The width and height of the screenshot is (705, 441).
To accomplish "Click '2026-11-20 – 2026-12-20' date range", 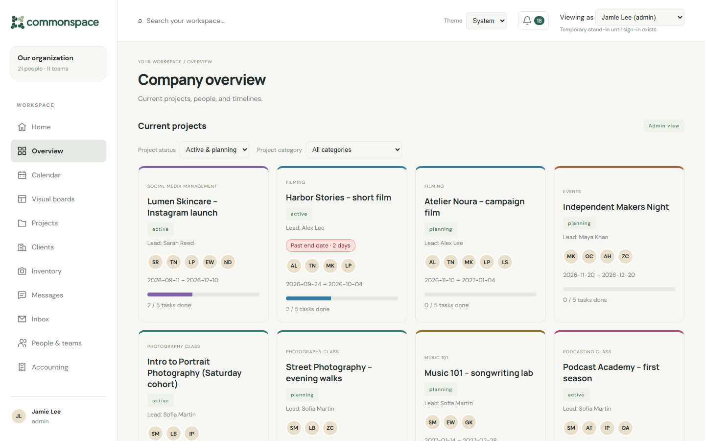I will click(599, 275).
